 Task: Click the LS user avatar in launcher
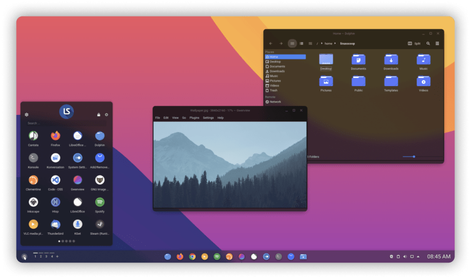(x=66, y=112)
